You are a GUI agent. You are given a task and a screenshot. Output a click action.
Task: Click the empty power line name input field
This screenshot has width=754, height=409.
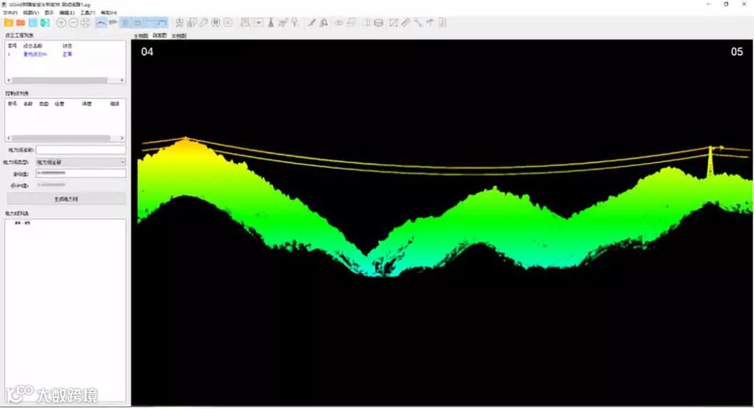coord(81,150)
